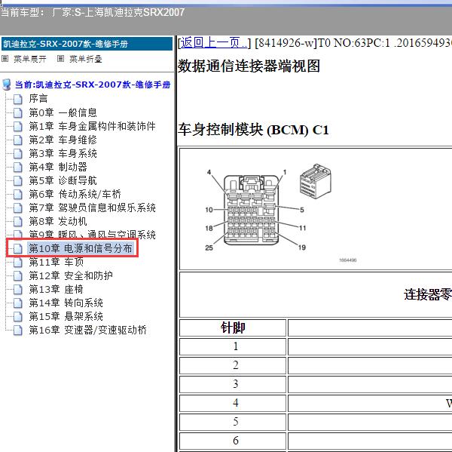Expand all menus with 菜单展开
Image resolution: width=452 pixels, height=452 pixels.
click(30, 59)
